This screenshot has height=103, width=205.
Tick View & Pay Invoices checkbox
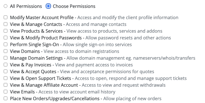click(5, 64)
